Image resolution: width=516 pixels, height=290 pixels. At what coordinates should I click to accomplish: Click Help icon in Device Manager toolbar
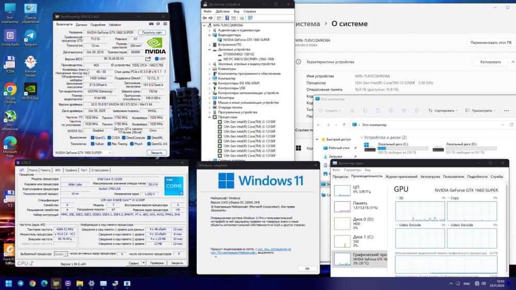(x=227, y=18)
